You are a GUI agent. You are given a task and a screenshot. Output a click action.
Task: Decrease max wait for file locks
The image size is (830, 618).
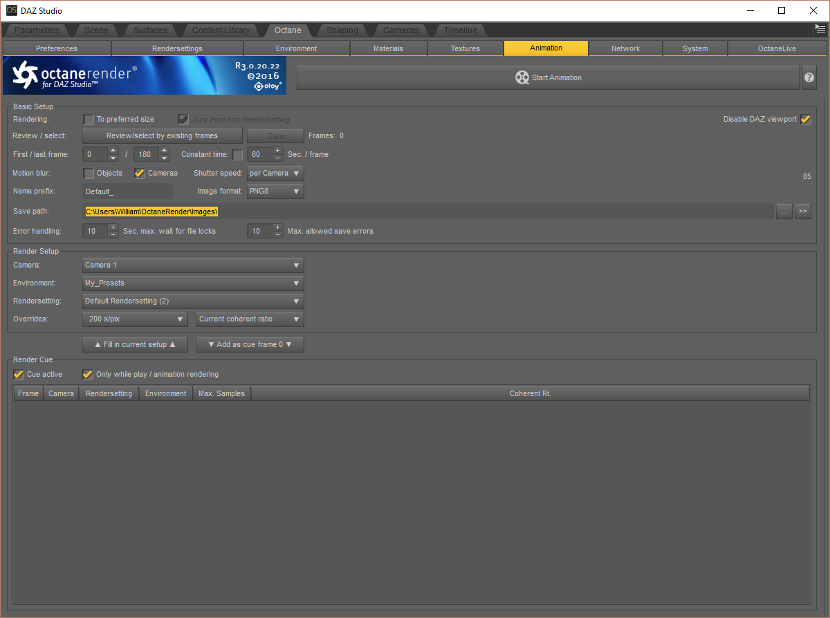pos(113,235)
